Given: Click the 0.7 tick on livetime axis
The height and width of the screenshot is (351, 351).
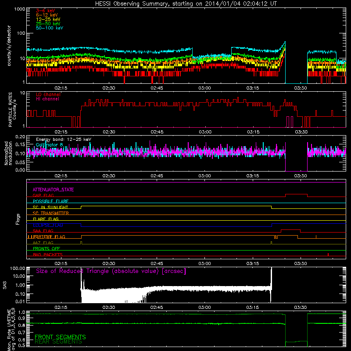Looking at the screenshot, I should pos(21,333).
